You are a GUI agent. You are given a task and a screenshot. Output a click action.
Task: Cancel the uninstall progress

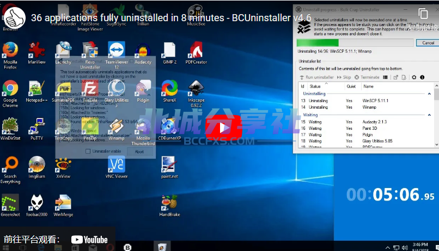tap(428, 43)
